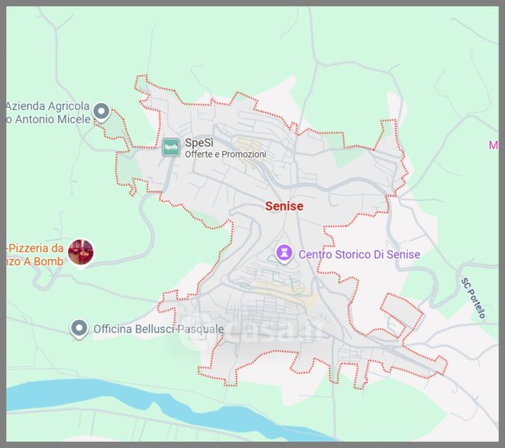Click the SC Portello road label
The height and width of the screenshot is (448, 505).
473,298
